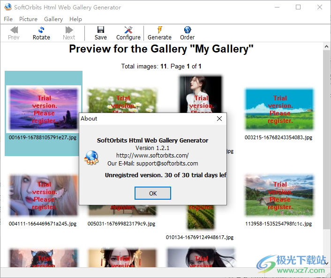Rotate the selected picture
This screenshot has width=331, height=278.
point(41,33)
